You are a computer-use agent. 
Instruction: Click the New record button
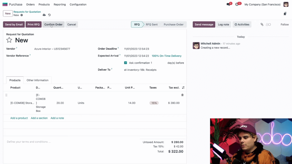click(x=8, y=13)
